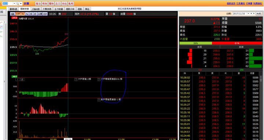The image size is (264, 140).
Task: Toggle the % percent scale button
Action: (x=27, y=14)
